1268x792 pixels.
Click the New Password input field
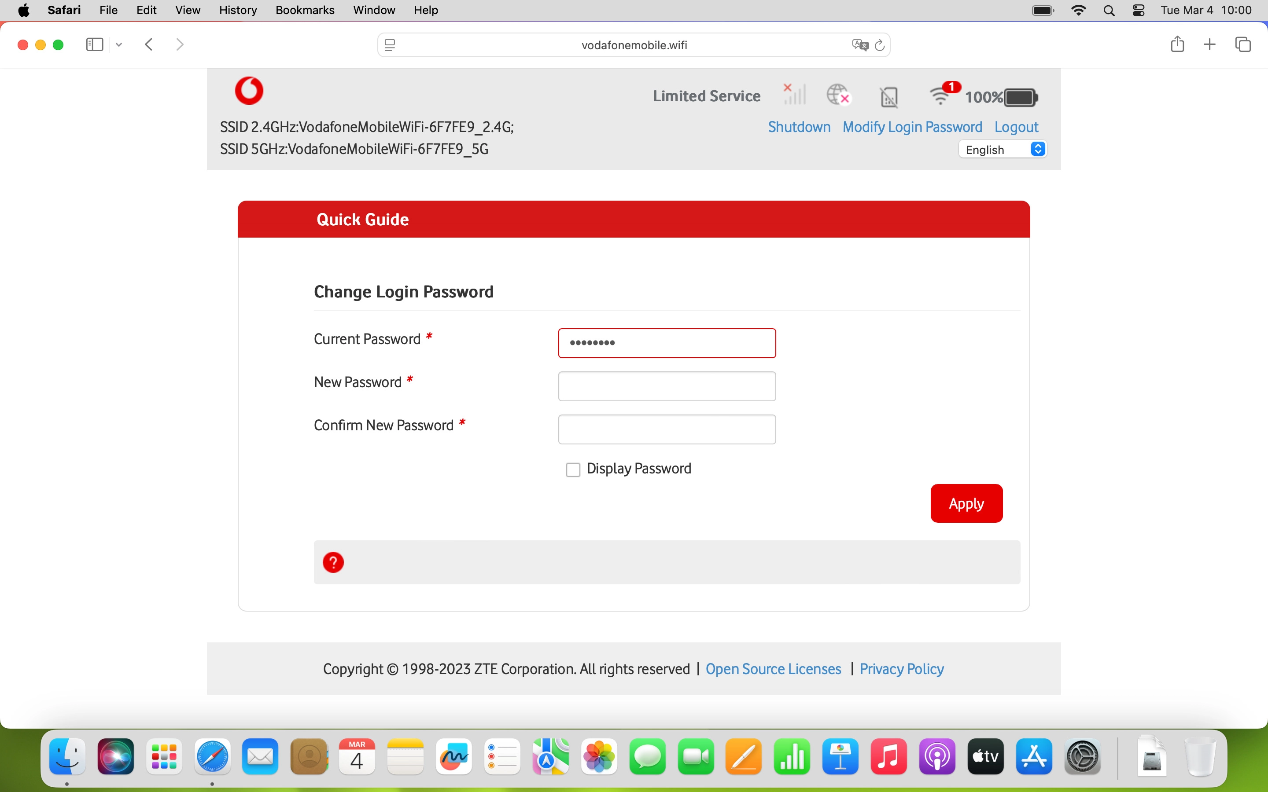pos(667,386)
